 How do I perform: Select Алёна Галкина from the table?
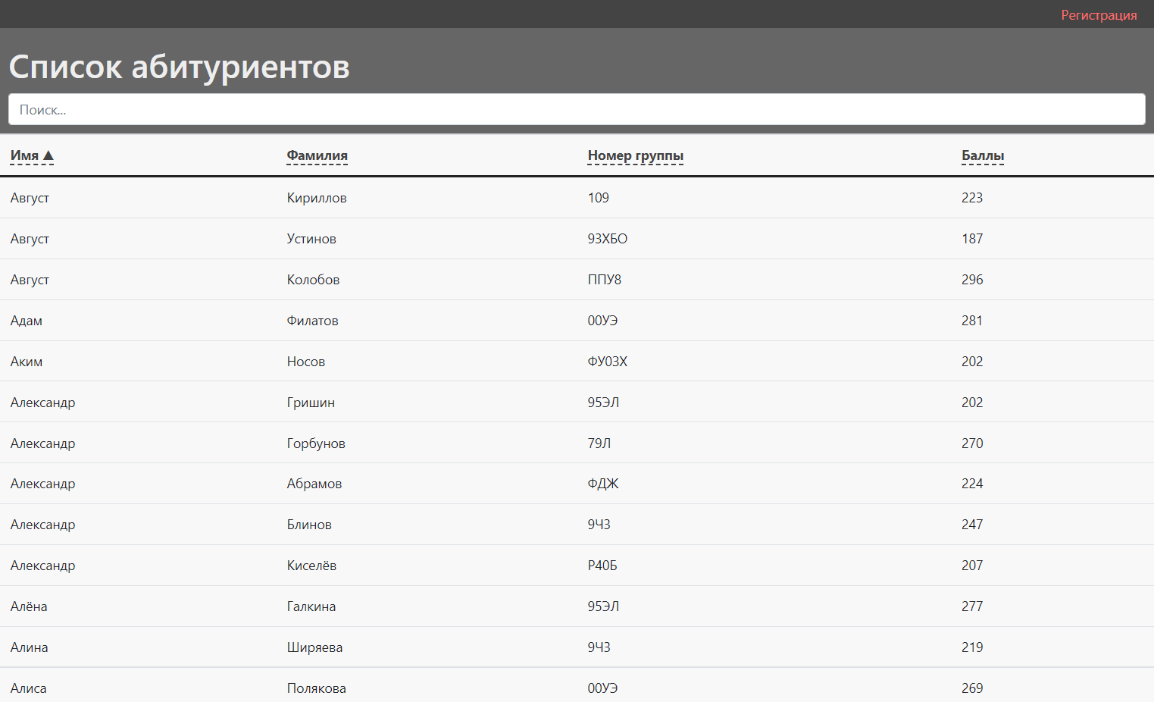coord(303,606)
